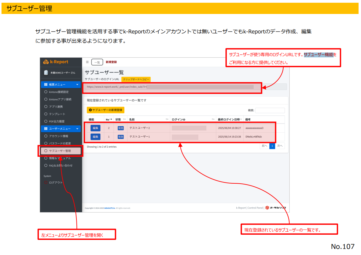Open kintone接続設定 in the sidebar
Screen dimensions: 361x255
(59, 92)
